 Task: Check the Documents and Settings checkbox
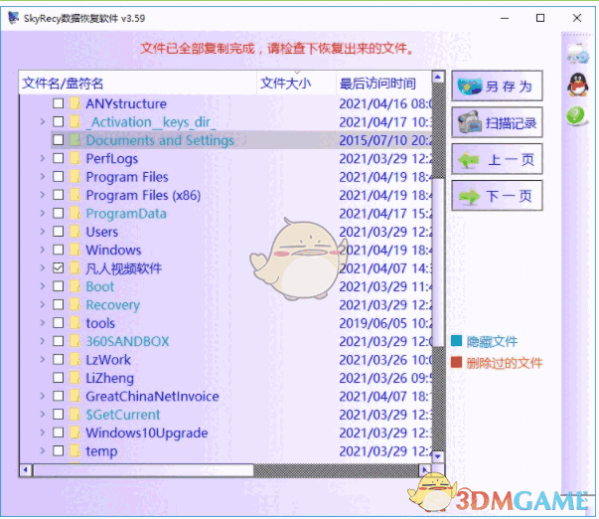(58, 140)
